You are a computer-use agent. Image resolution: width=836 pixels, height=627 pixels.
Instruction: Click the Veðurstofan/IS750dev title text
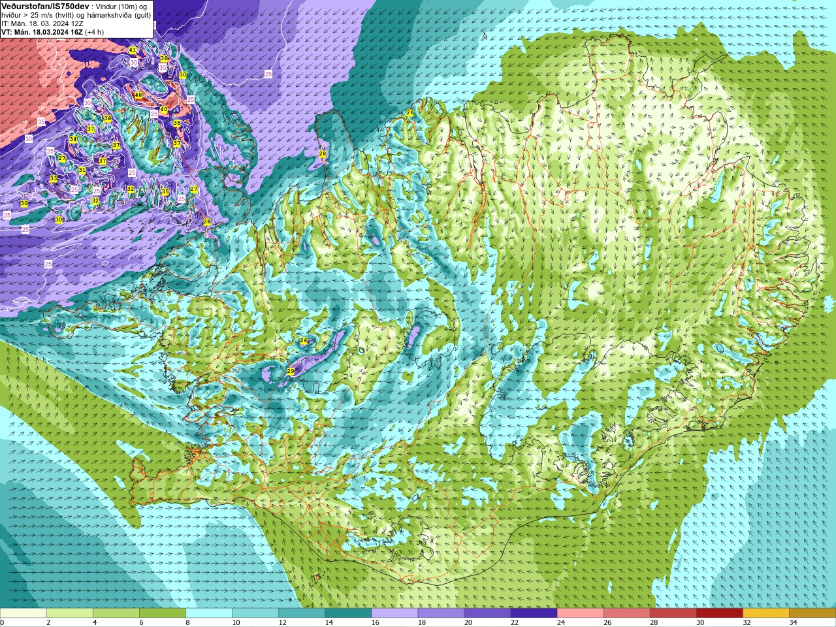point(45,6)
